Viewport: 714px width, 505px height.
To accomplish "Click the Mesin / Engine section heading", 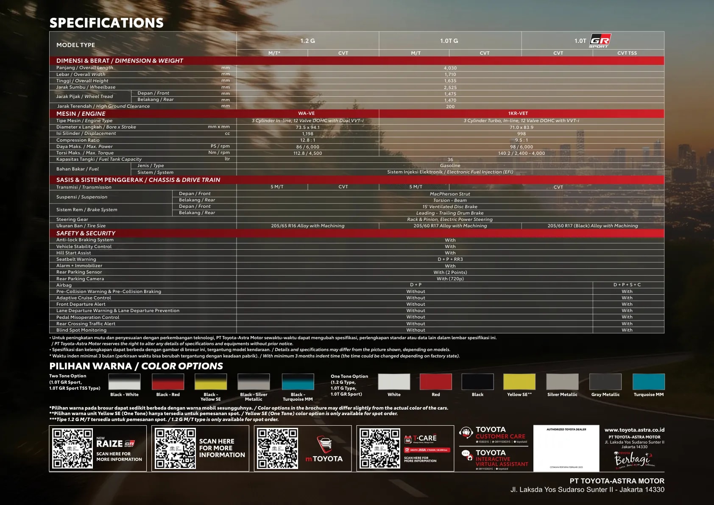I will [x=81, y=114].
